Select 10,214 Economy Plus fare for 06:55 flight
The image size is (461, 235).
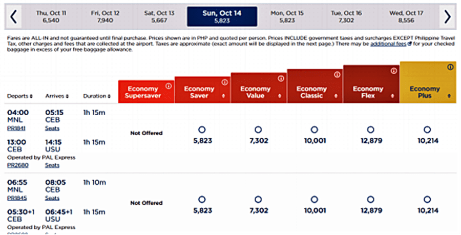point(427,200)
